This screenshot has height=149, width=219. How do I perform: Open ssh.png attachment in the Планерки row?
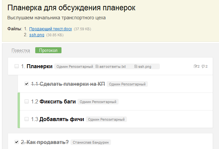(145, 67)
